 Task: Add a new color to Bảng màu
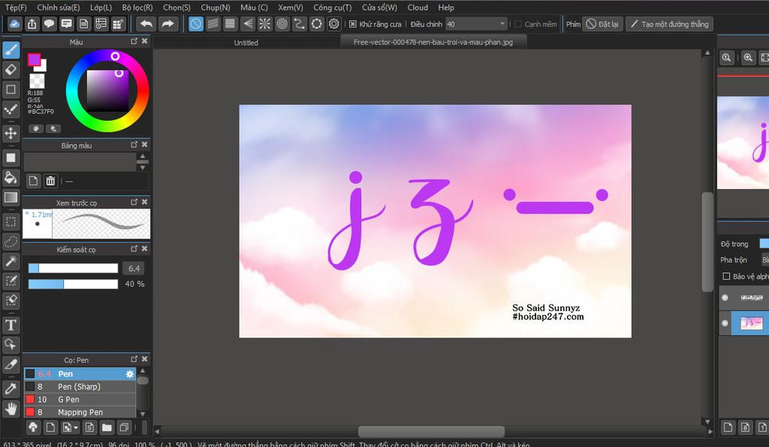(x=33, y=181)
